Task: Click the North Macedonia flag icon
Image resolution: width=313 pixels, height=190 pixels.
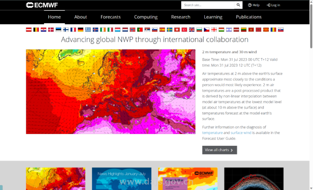Action: (x=266, y=30)
